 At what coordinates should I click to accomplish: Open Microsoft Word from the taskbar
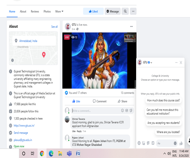click(78, 153)
